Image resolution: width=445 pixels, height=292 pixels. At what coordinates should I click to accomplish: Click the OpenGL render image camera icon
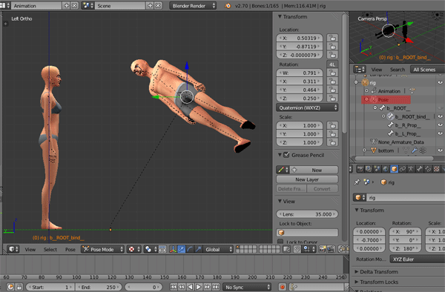tap(323, 249)
